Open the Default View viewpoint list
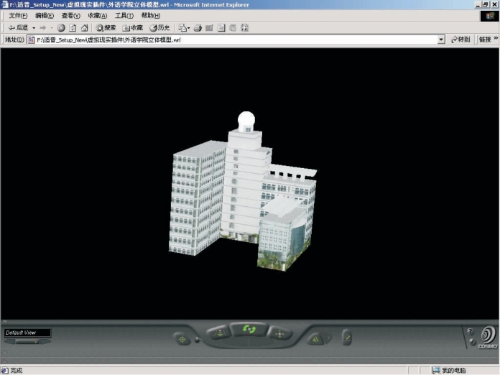 (x=27, y=333)
